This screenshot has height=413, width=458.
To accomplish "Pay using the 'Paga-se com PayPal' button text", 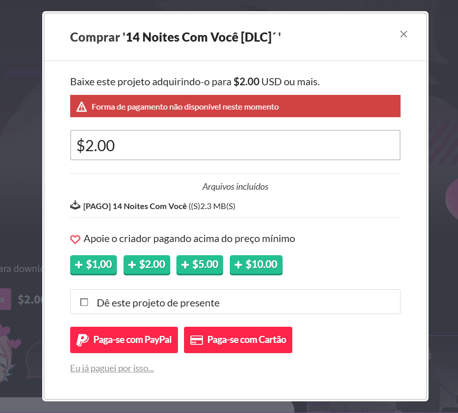I will (x=132, y=340).
